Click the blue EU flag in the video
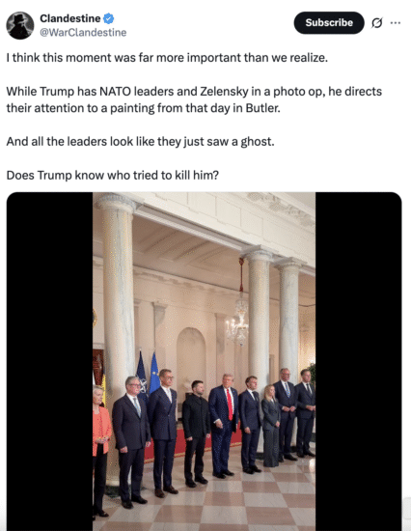 pyautogui.click(x=154, y=373)
